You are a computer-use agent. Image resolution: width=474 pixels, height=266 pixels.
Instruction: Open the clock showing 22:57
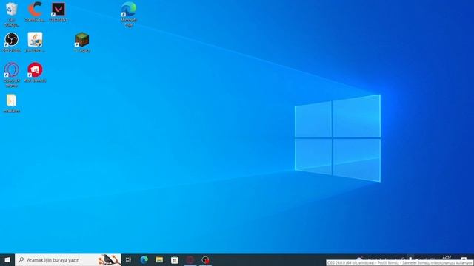447,257
